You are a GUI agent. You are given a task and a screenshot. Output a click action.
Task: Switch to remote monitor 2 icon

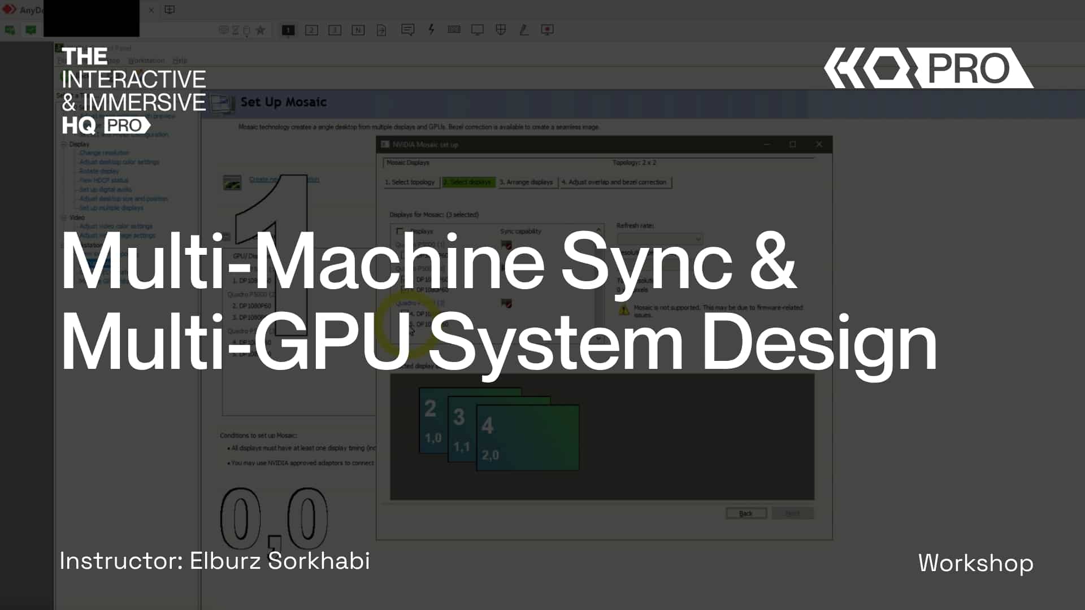tap(311, 30)
